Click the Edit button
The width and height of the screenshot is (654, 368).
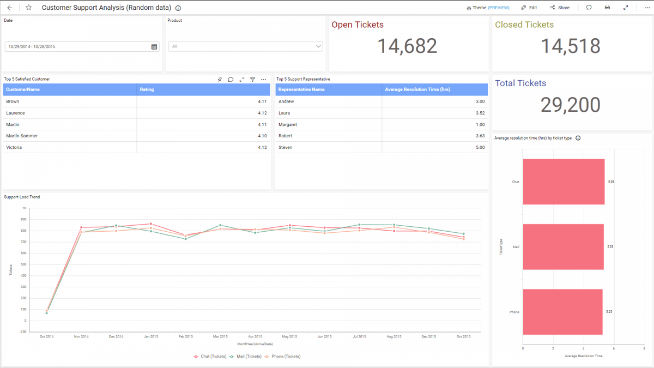pos(530,7)
